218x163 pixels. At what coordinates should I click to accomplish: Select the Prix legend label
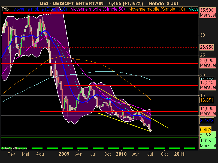click(x=5, y=9)
